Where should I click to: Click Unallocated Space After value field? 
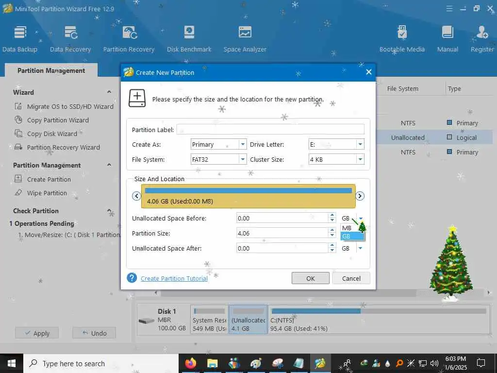tap(282, 248)
